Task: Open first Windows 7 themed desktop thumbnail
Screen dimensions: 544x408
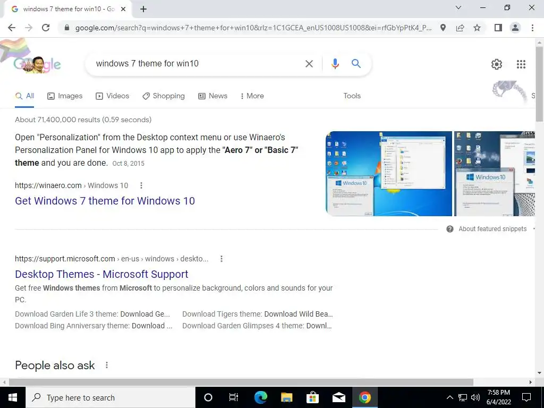Action: click(388, 174)
